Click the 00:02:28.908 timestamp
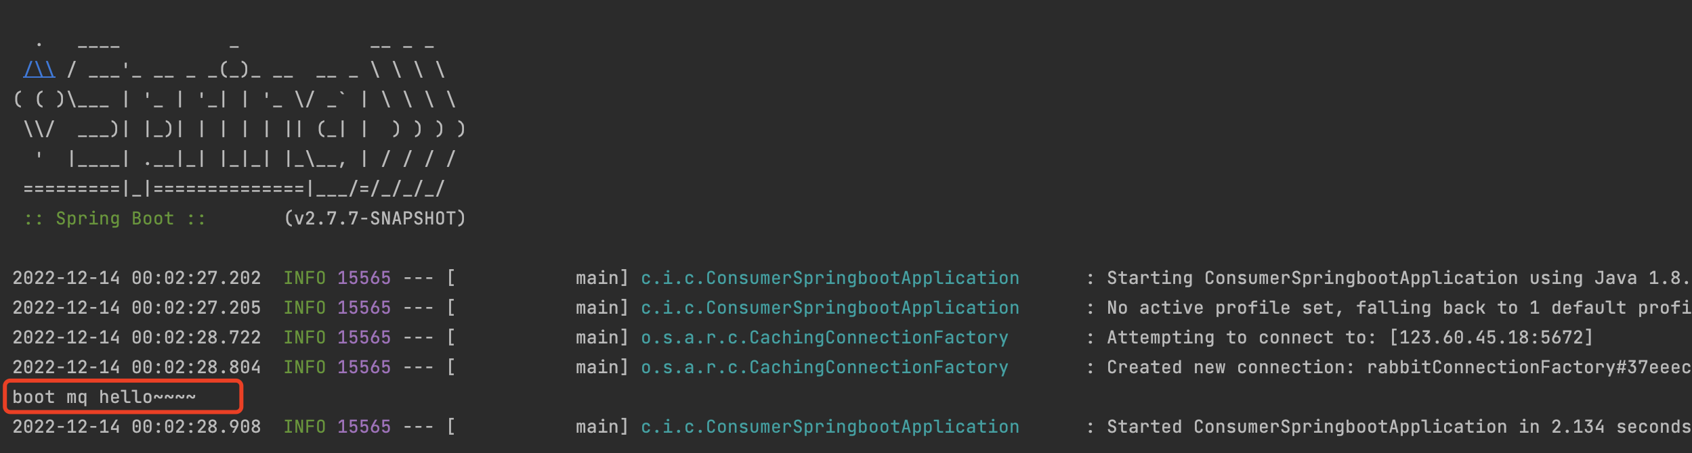 196,427
